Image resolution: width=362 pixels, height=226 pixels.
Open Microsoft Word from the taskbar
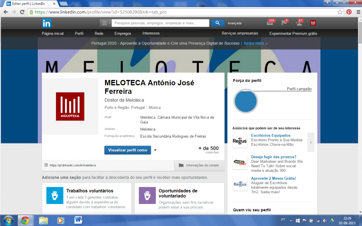pos(78,220)
